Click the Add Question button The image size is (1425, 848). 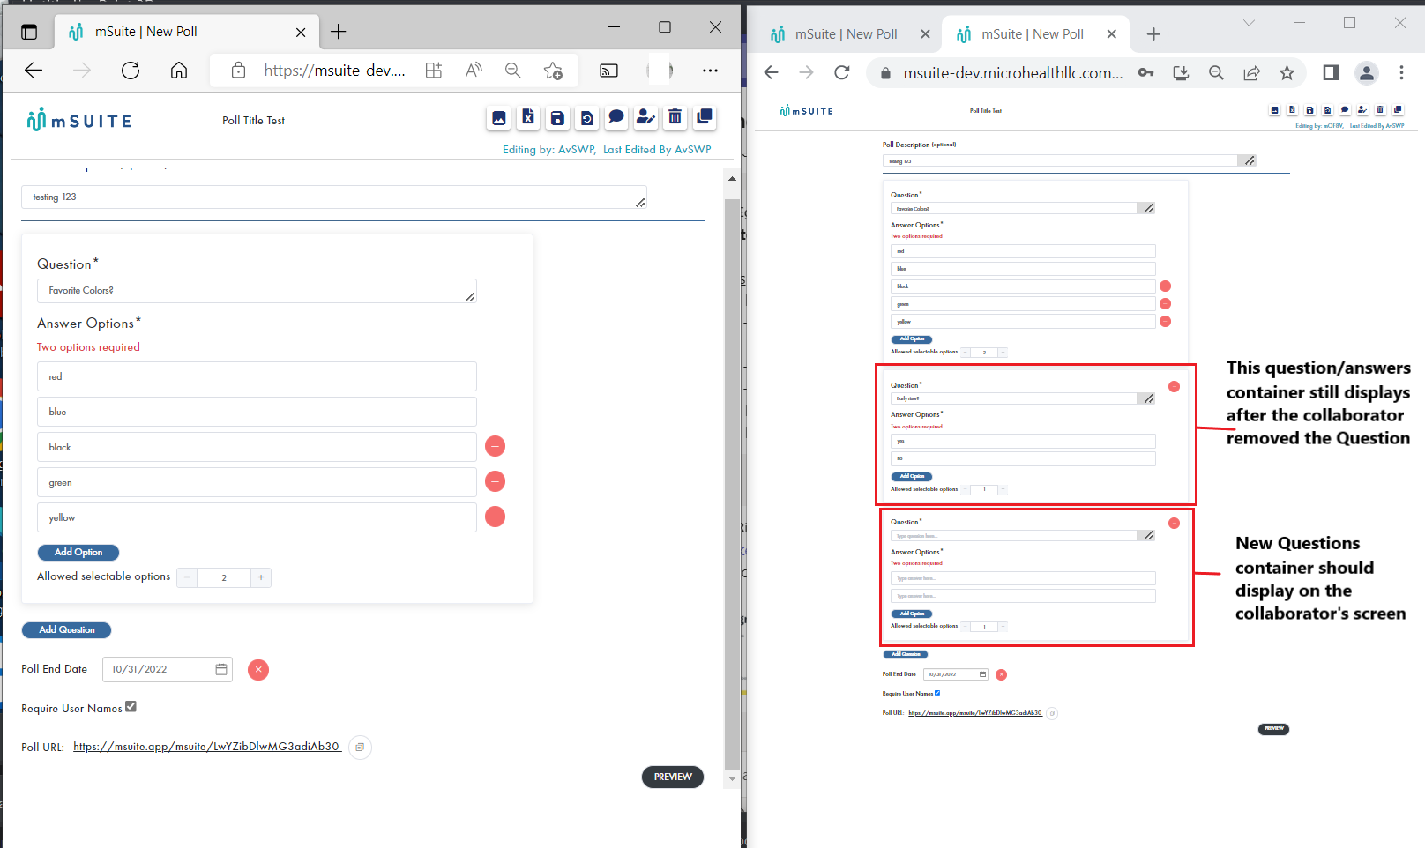[x=66, y=629]
